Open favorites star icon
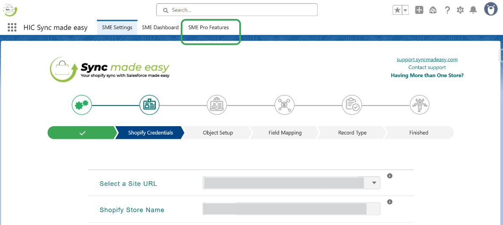Image resolution: width=503 pixels, height=225 pixels. [x=397, y=10]
